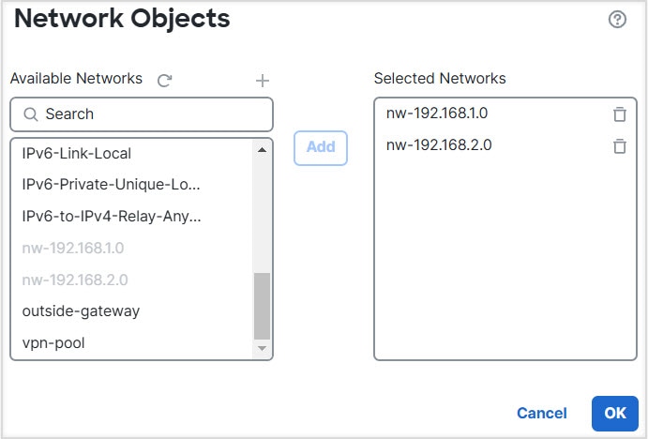Pick outside-gateway from the available list
Viewport: 648px width, 439px height.
click(x=81, y=310)
